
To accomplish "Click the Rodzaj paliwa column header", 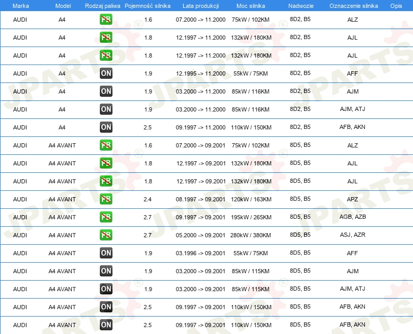I will [102, 6].
